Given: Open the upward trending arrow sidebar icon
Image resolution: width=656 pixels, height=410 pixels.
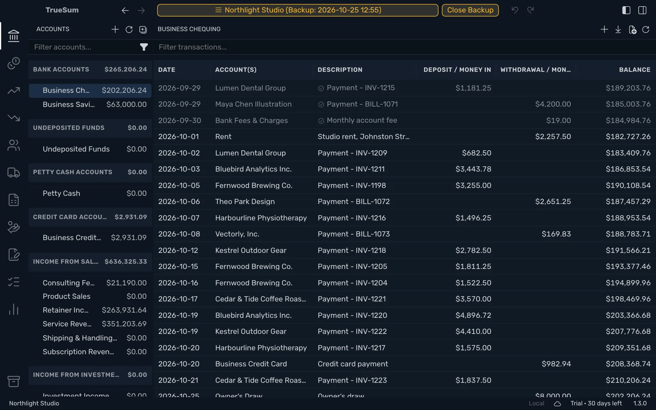Looking at the screenshot, I should [13, 90].
